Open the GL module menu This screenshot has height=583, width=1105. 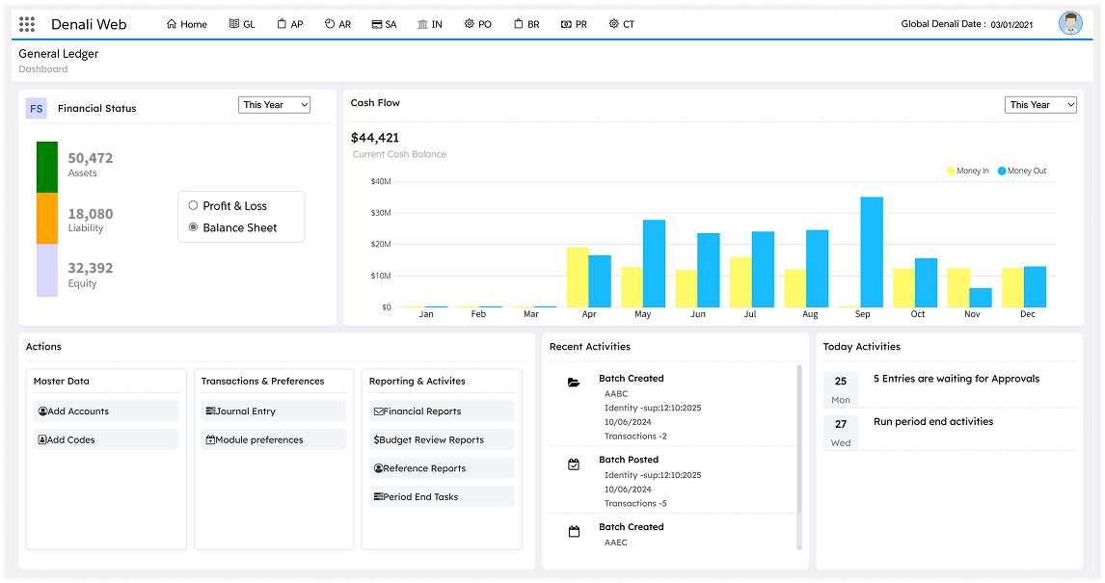point(242,24)
